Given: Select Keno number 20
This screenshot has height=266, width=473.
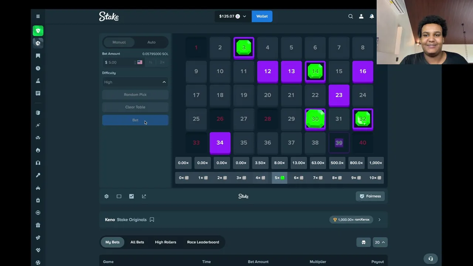Looking at the screenshot, I should click(x=268, y=95).
